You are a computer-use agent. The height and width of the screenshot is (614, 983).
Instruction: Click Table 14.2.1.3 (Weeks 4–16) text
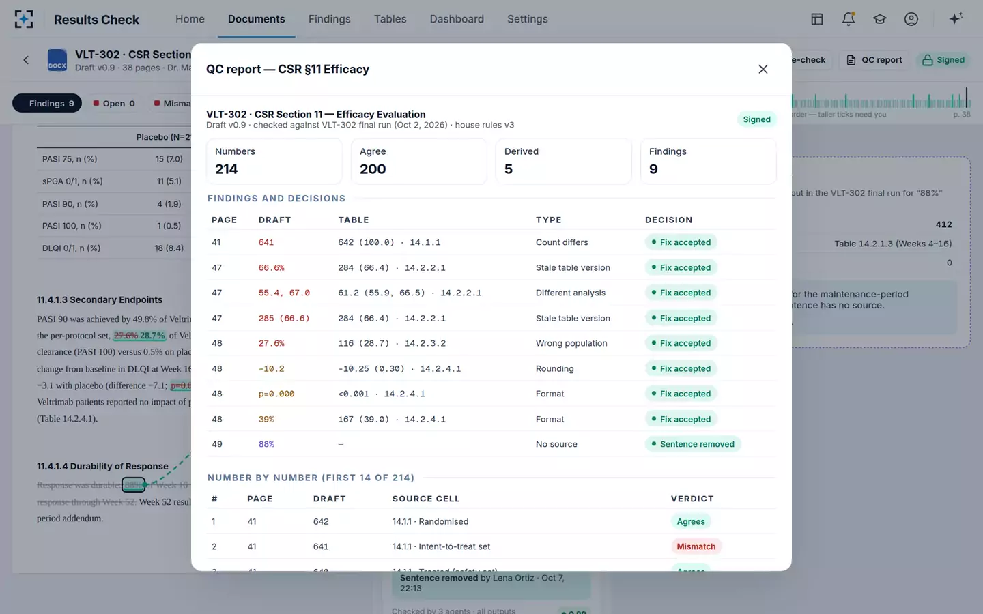(x=893, y=244)
